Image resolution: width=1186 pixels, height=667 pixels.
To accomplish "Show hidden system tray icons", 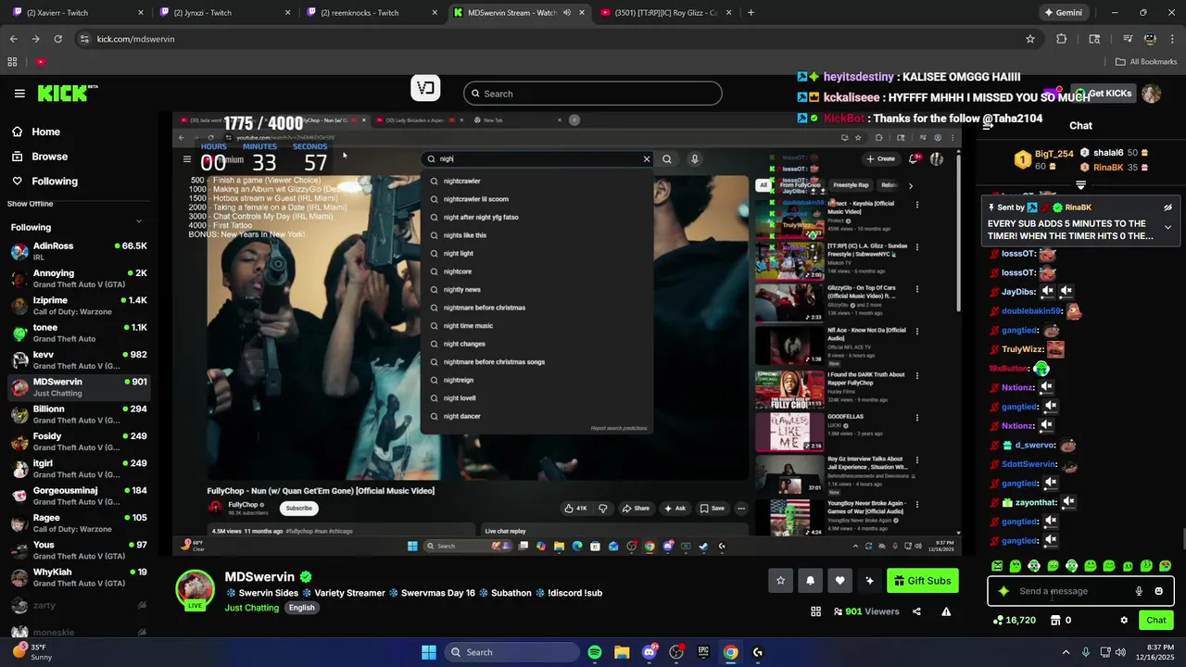I will [1066, 652].
